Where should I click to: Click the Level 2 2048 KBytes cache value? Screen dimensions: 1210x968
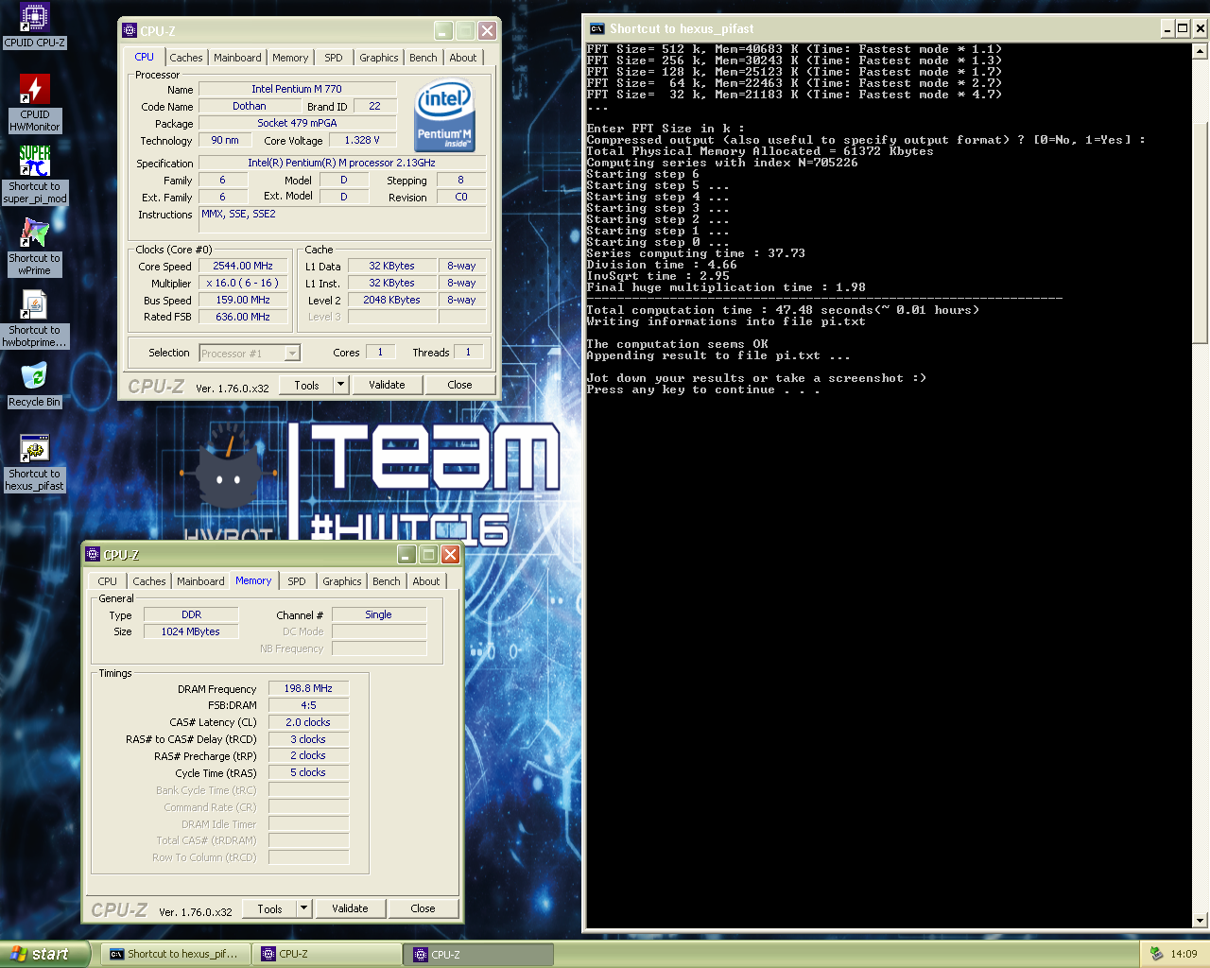click(391, 300)
